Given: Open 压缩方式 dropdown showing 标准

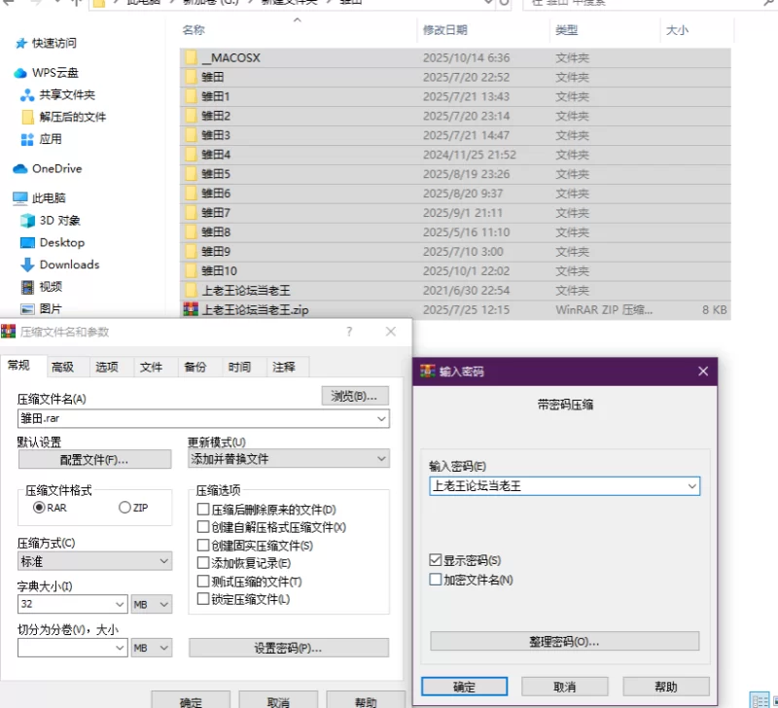Looking at the screenshot, I should point(94,561).
